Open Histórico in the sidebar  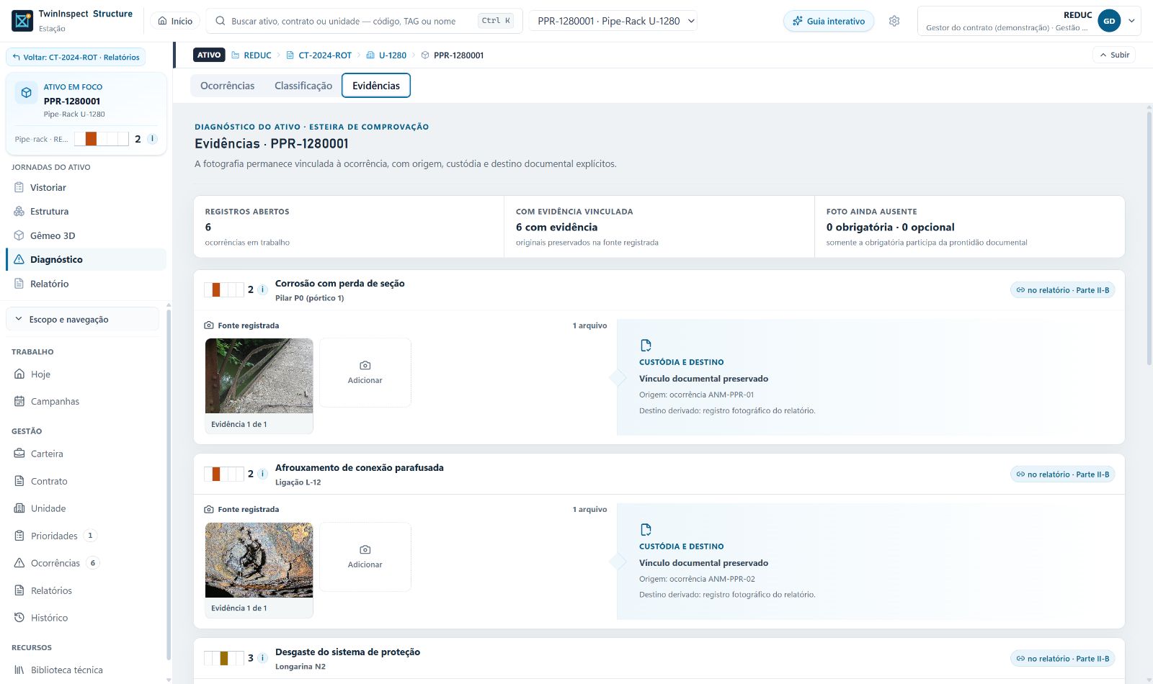(x=82, y=618)
